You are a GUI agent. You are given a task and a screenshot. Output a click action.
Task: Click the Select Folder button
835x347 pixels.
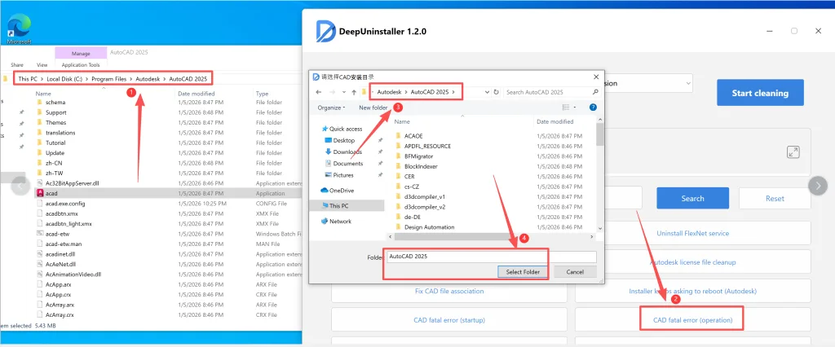coord(523,271)
